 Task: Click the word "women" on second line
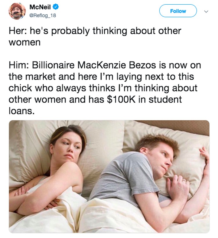[x=25, y=42]
